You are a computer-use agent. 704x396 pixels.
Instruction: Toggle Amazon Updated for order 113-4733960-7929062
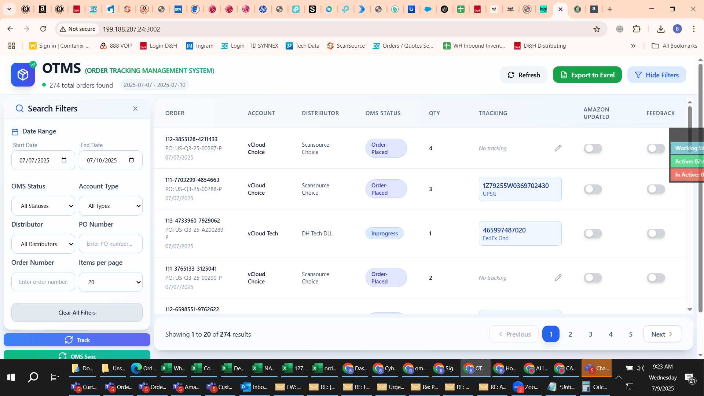coord(593,233)
